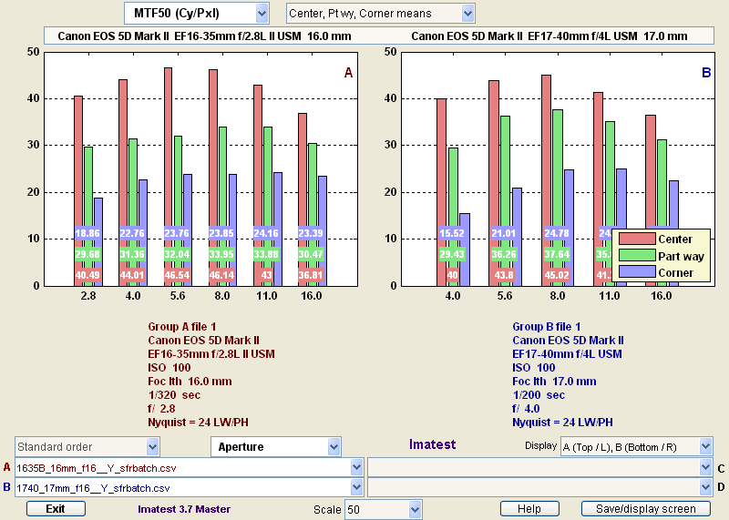
Task: Open the empty file D dropdown
Action: point(539,488)
